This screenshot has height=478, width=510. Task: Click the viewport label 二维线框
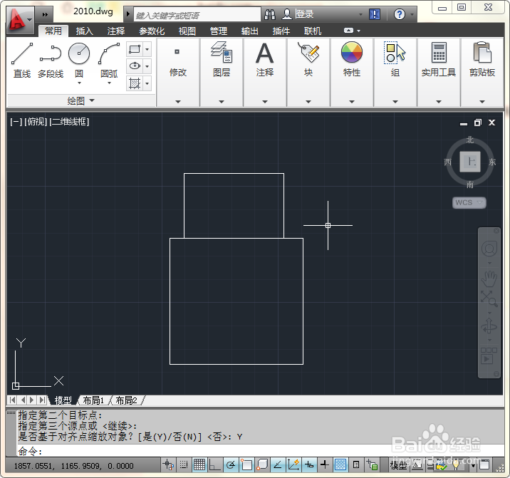tap(69, 122)
